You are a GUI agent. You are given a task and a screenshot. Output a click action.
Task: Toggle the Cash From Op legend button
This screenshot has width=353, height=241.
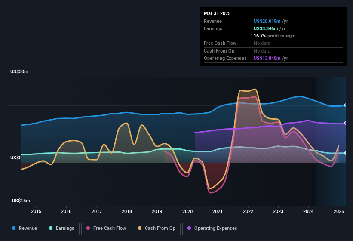pyautogui.click(x=157, y=229)
